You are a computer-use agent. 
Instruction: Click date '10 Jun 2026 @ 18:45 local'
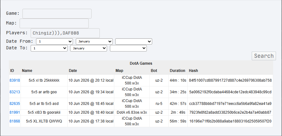coord(91,104)
